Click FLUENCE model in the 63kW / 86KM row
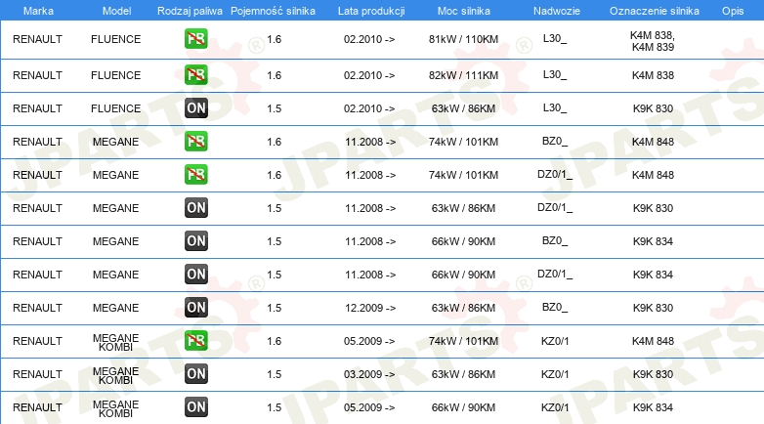 point(116,108)
